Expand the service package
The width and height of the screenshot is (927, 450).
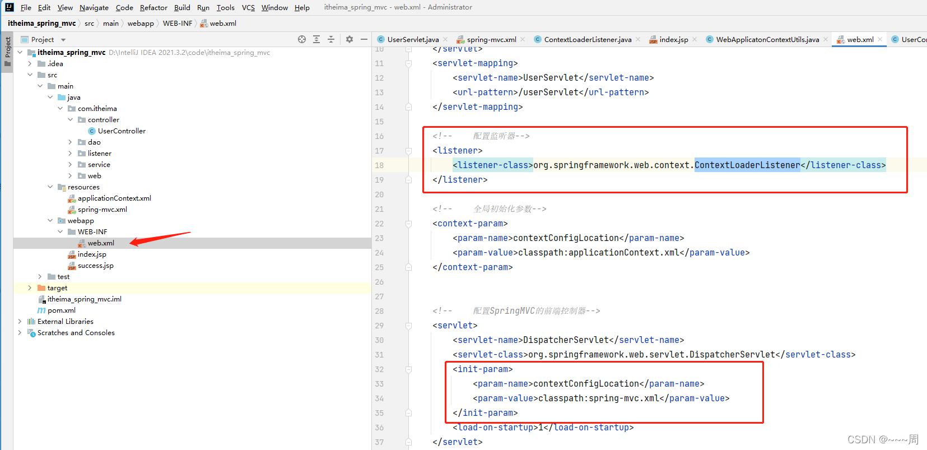click(x=70, y=164)
